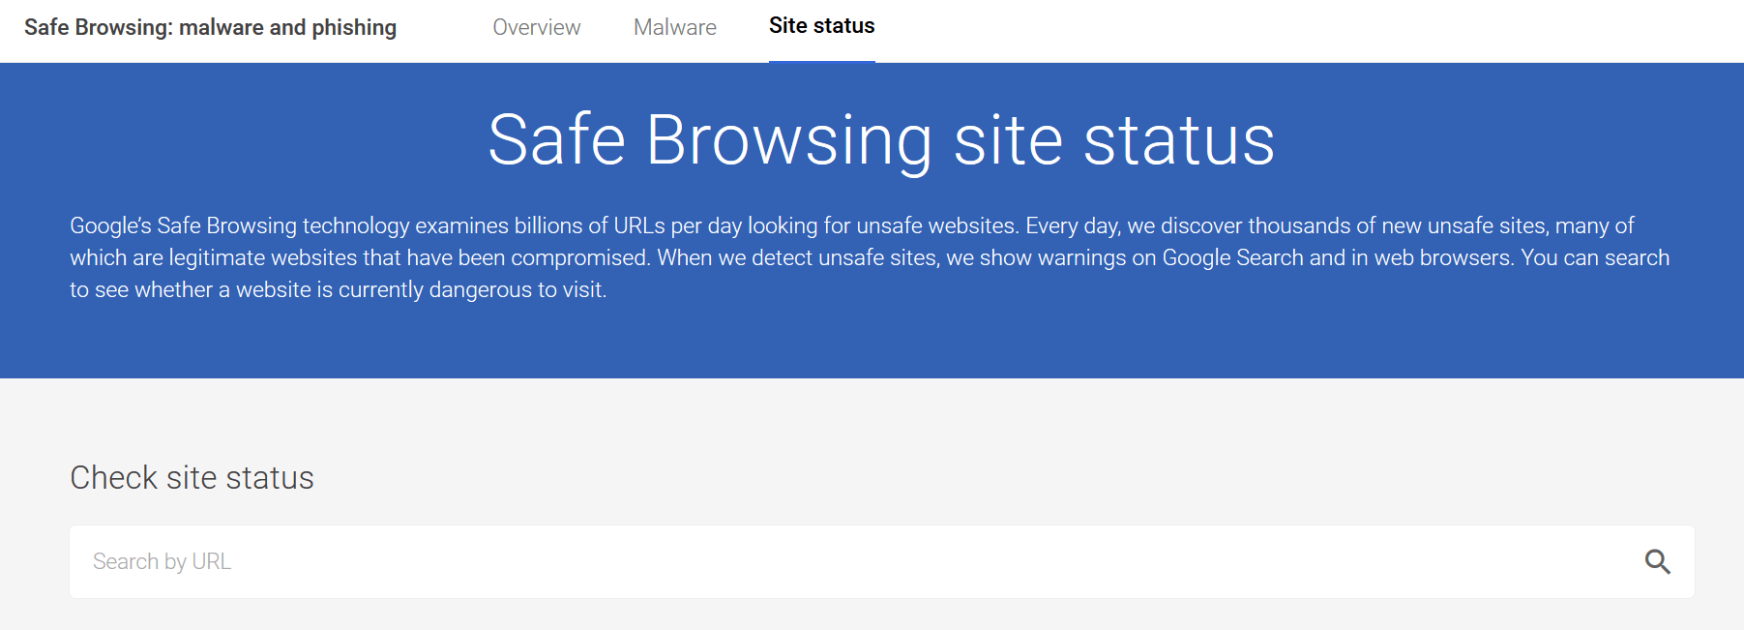Click the large "Safe Browsing site status" heading
Viewport: 1744px width, 630px height.
click(881, 140)
